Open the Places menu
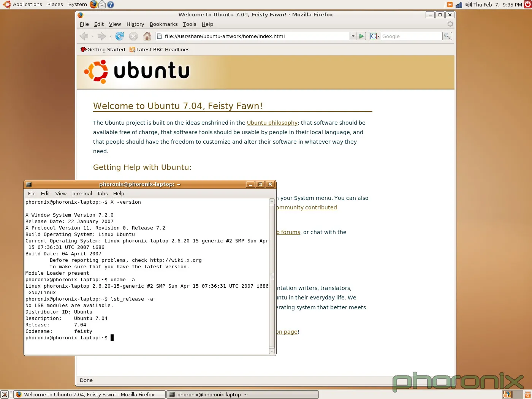 55,5
